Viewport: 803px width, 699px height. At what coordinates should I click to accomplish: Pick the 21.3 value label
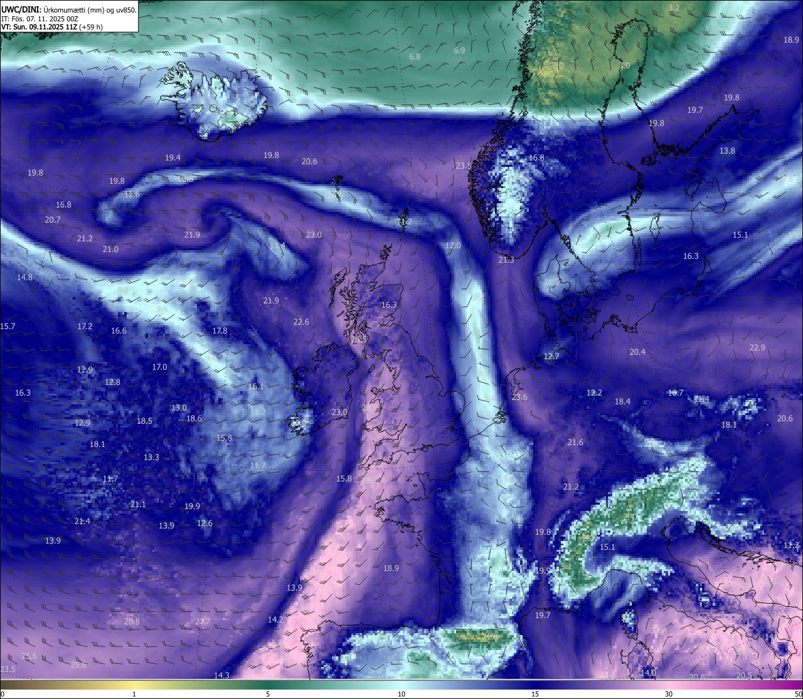point(506,260)
